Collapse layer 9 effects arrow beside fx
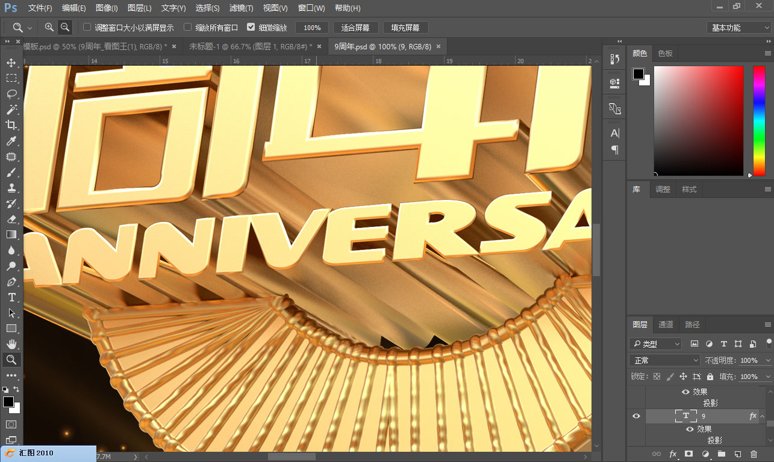Image resolution: width=774 pixels, height=462 pixels. (763, 416)
